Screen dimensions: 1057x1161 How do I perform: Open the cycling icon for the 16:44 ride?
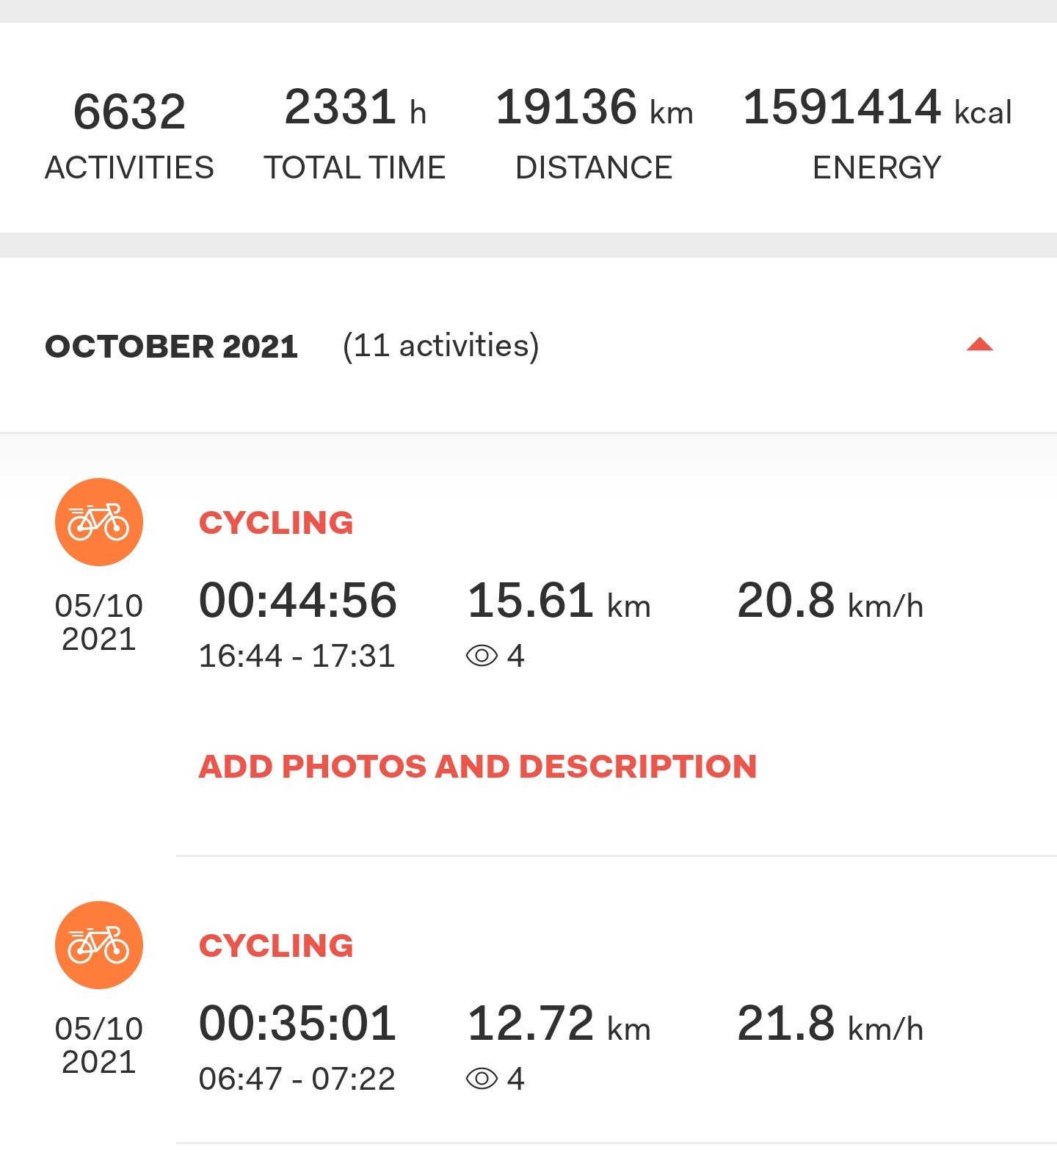pyautogui.click(x=99, y=522)
